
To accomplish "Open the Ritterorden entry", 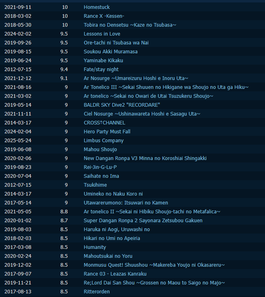I will [x=97, y=292].
